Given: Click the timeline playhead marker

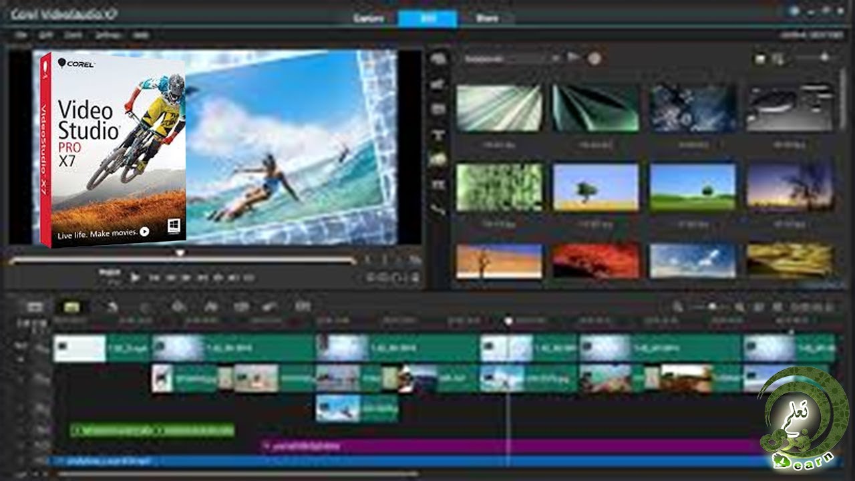Looking at the screenshot, I should click(508, 321).
